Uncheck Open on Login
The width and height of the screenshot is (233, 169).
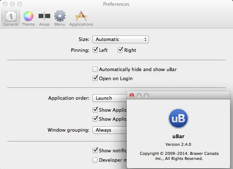point(95,78)
